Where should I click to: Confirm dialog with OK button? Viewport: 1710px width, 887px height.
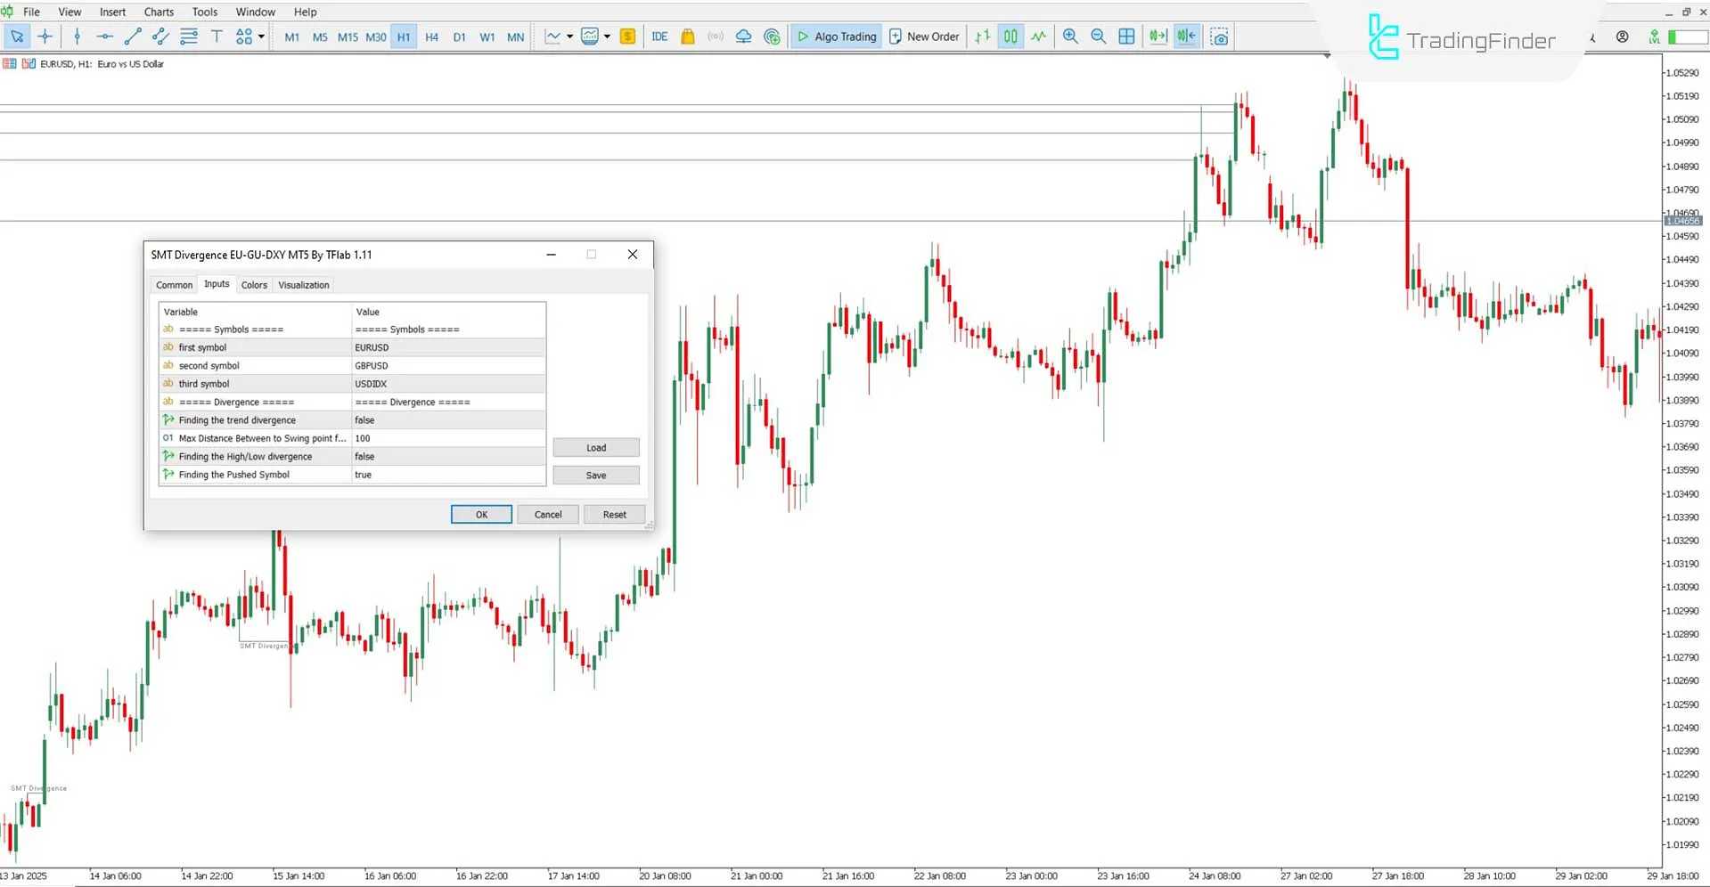click(x=481, y=515)
